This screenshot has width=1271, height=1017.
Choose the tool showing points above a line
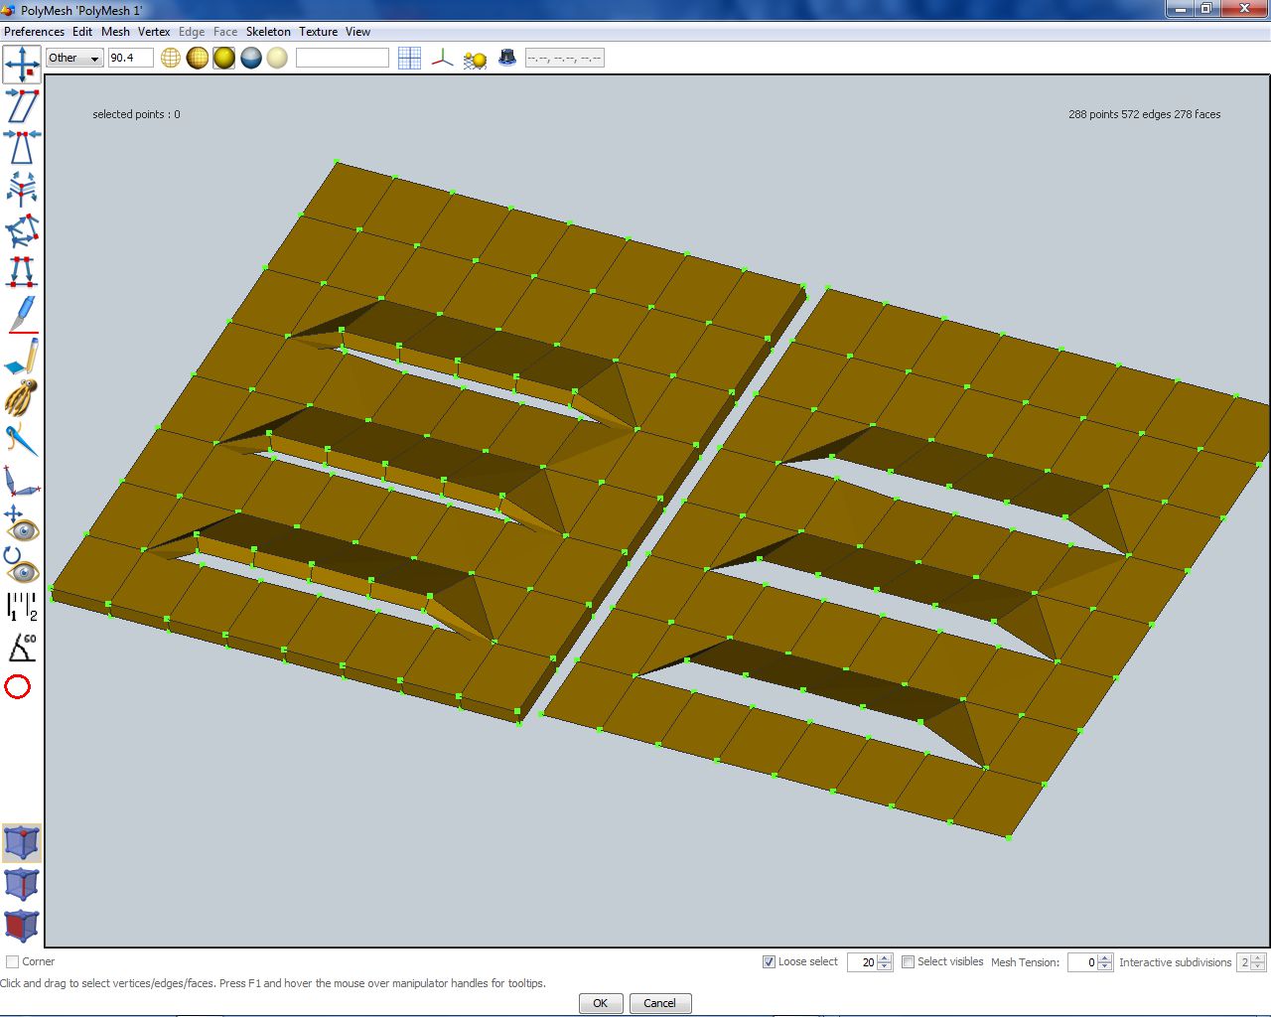tap(21, 271)
